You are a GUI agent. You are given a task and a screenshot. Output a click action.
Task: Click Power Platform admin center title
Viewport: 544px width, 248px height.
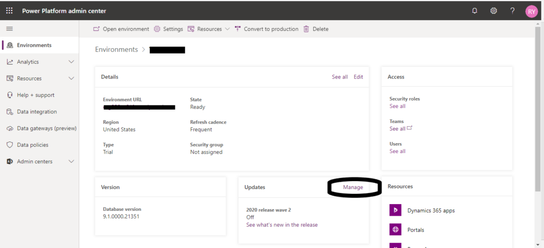click(64, 11)
